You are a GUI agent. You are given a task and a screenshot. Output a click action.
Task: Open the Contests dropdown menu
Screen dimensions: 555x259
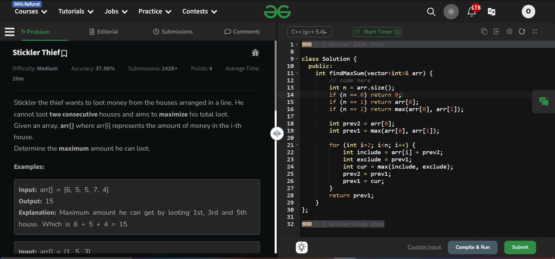199,12
